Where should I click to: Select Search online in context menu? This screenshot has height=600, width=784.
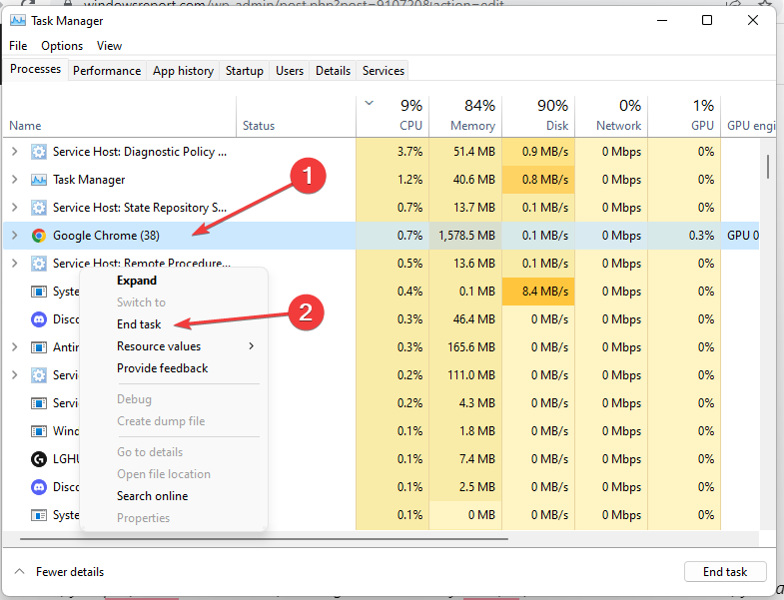click(x=152, y=496)
